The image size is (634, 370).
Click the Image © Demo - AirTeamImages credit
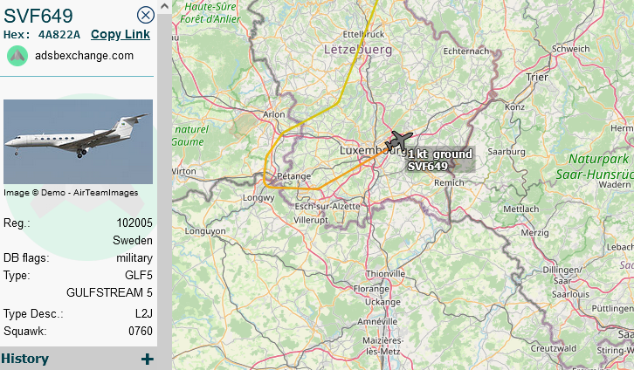(x=71, y=193)
